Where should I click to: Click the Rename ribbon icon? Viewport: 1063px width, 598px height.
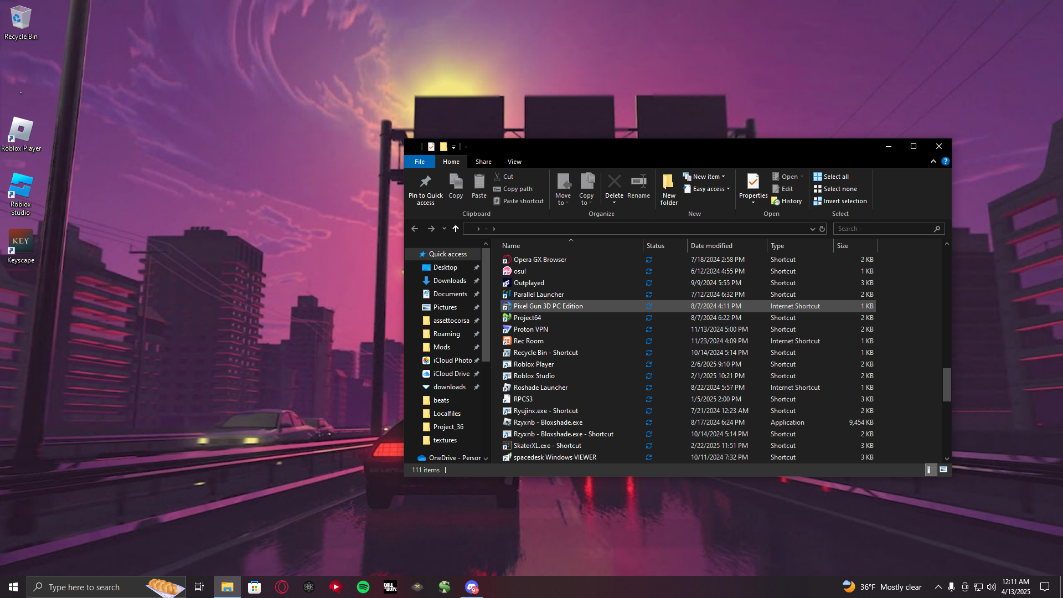(x=638, y=186)
